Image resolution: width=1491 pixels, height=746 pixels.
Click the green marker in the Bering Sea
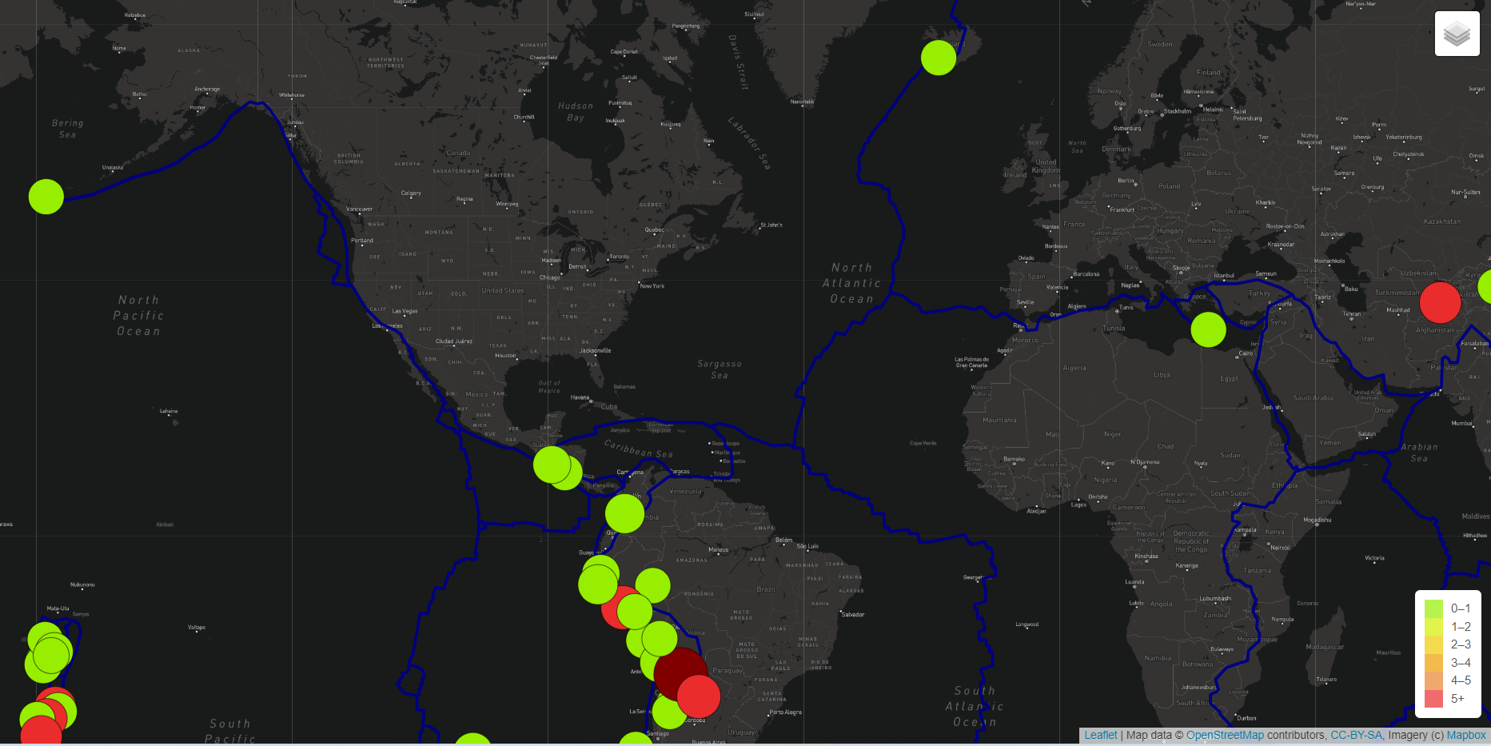click(x=46, y=196)
